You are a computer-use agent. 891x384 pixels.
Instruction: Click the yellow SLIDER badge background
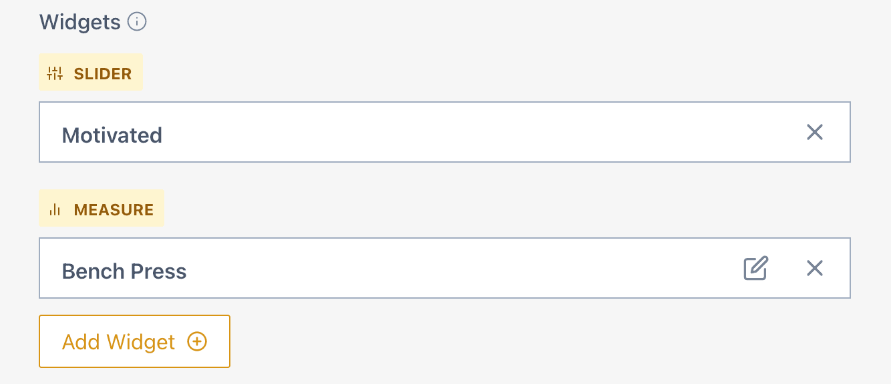tap(91, 72)
